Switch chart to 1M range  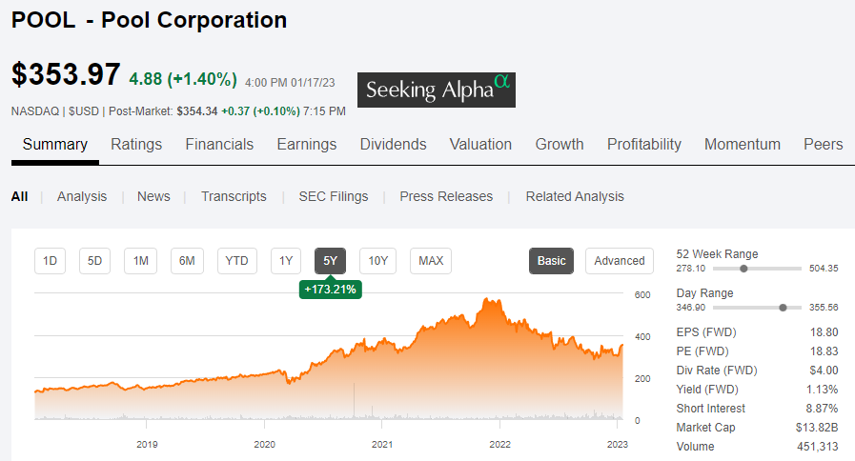click(x=140, y=261)
